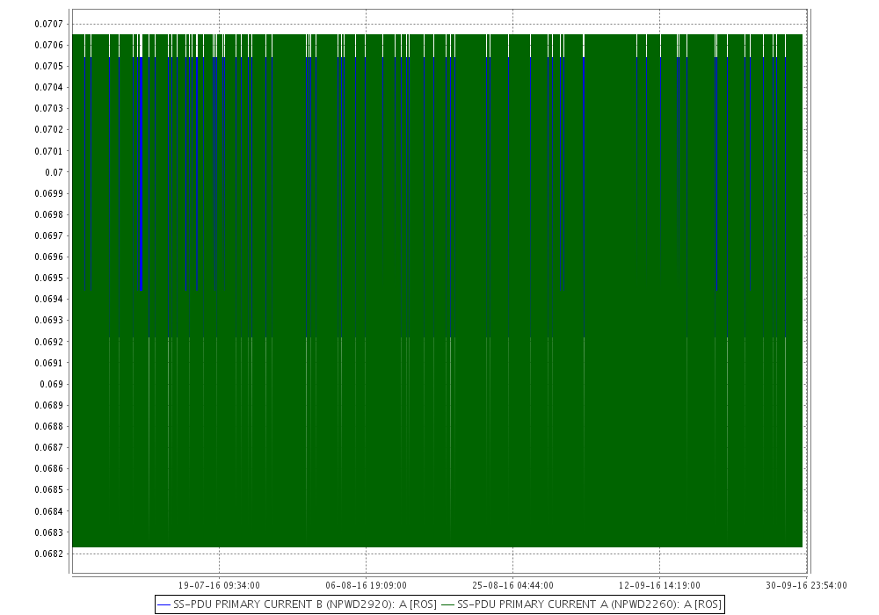Click the 0.0694 y-axis label
Image resolution: width=879 pixels, height=615 pixels.
[48, 300]
